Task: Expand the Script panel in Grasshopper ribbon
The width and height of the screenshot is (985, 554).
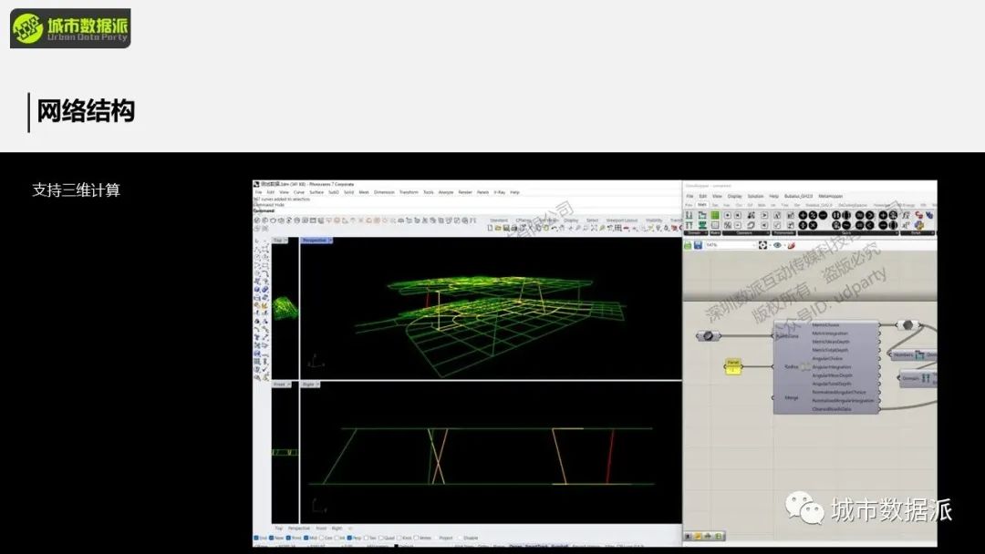Action: 917,232
